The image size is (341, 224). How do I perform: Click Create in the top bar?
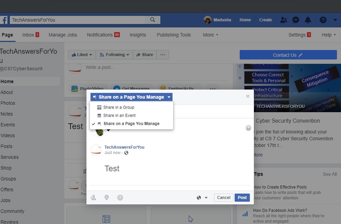tap(265, 20)
